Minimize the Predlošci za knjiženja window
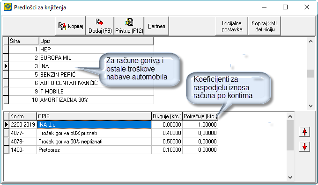This screenshot has width=318, height=185. click(x=264, y=7)
